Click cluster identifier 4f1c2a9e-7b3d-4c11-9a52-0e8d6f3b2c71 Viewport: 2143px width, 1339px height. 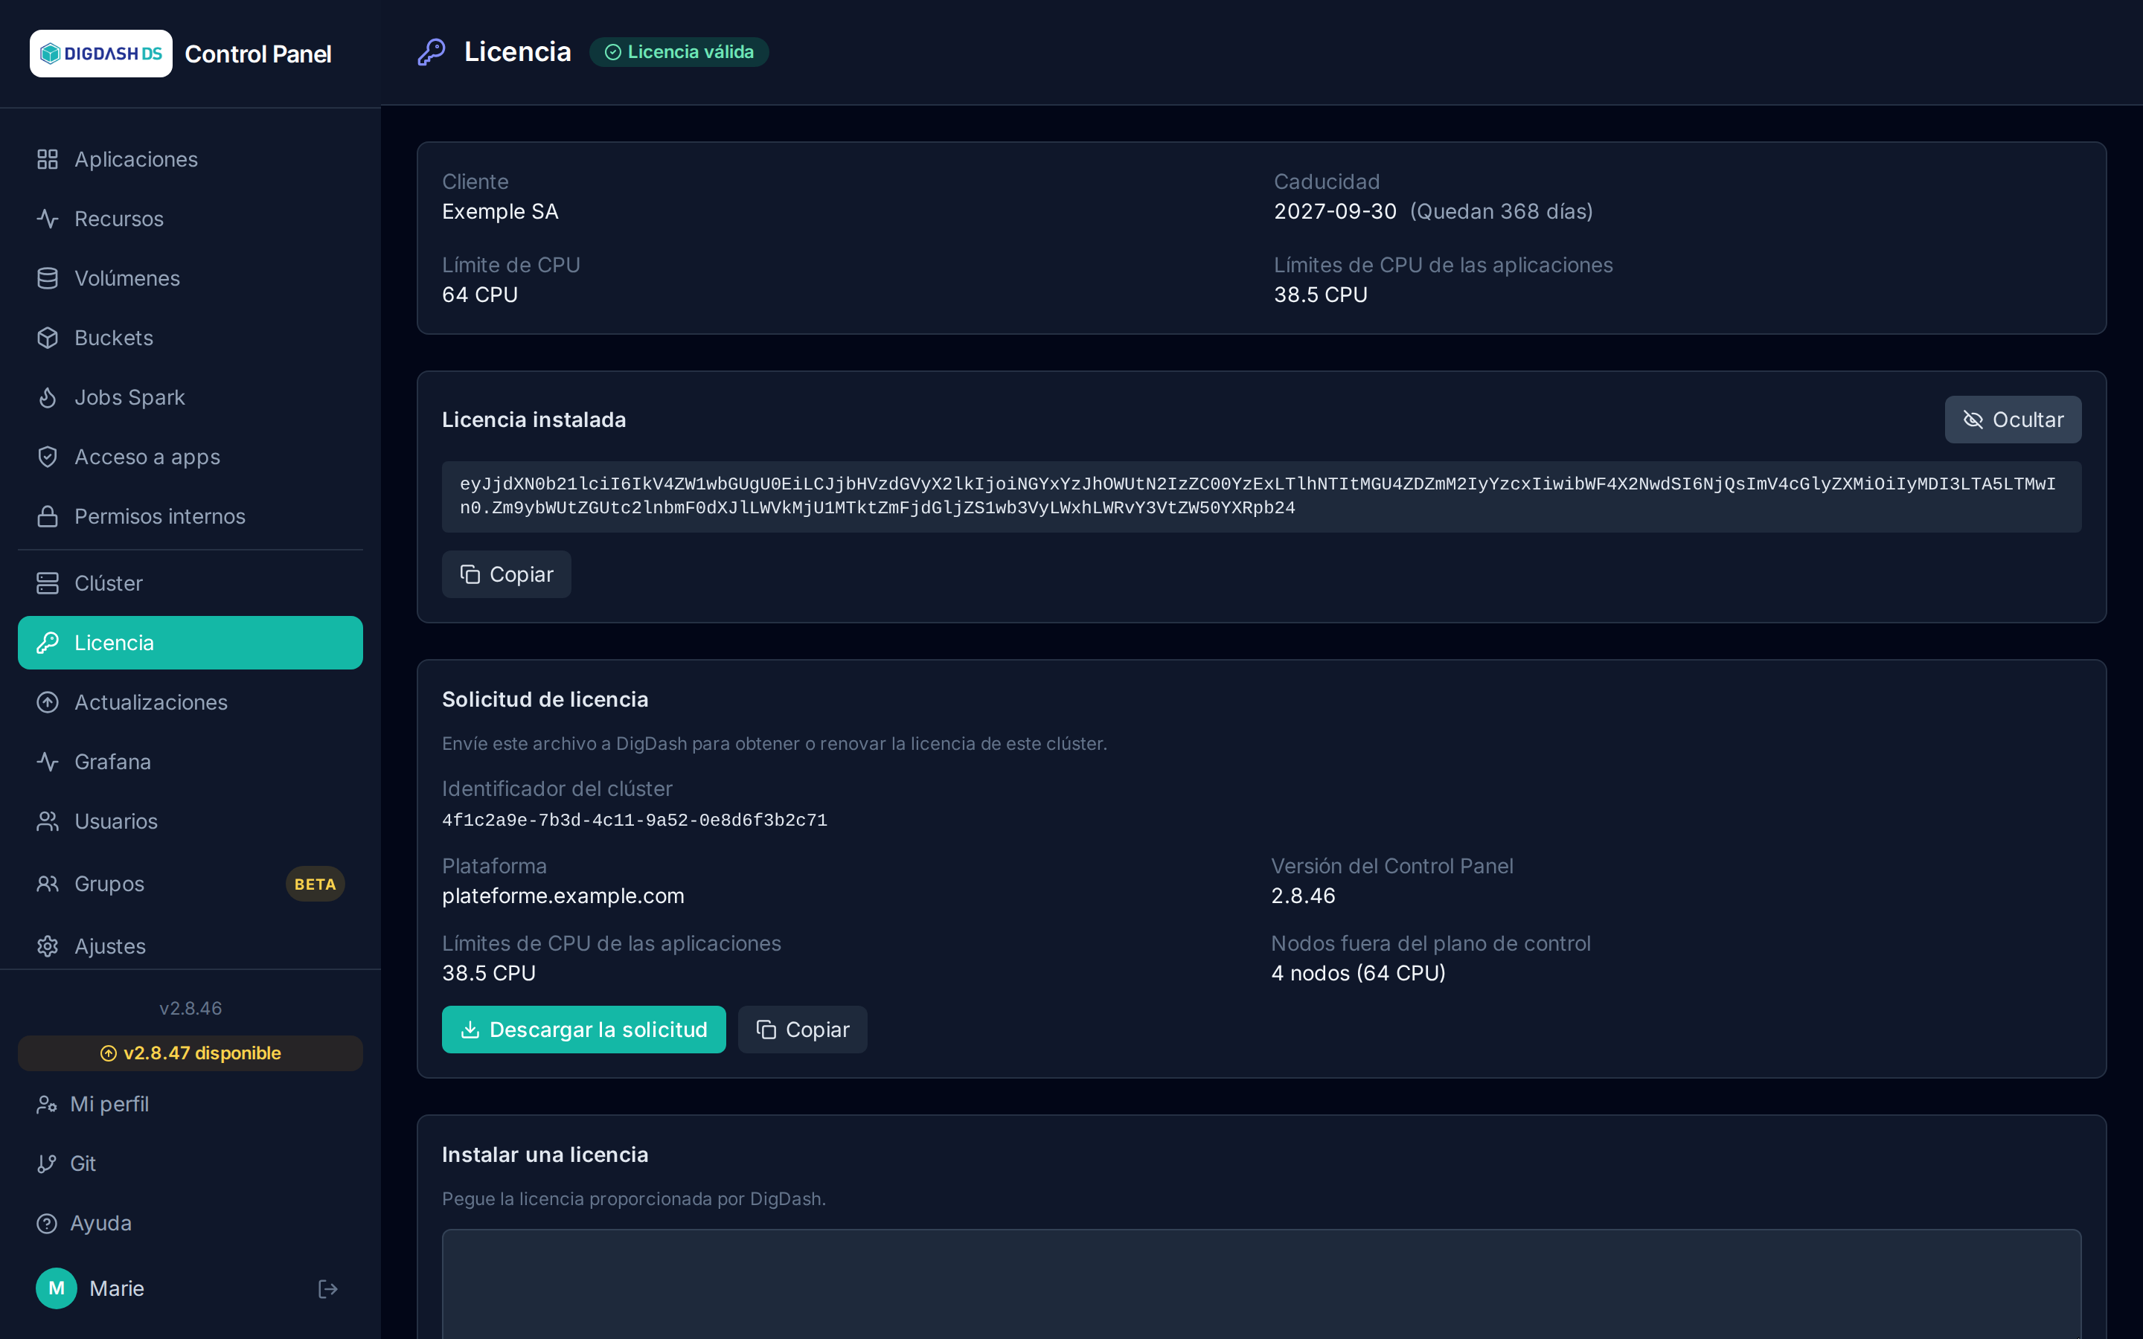pyautogui.click(x=635, y=820)
